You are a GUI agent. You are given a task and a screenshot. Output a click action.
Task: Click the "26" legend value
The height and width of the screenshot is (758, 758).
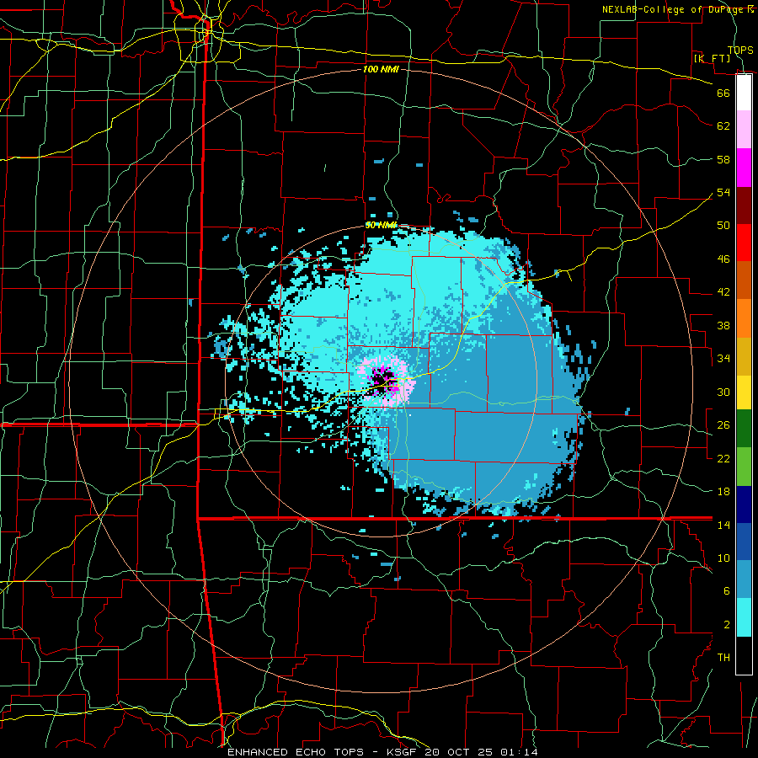point(723,425)
